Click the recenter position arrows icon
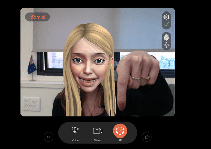Image resolution: width=211 pixels, height=149 pixels. click(x=166, y=45)
